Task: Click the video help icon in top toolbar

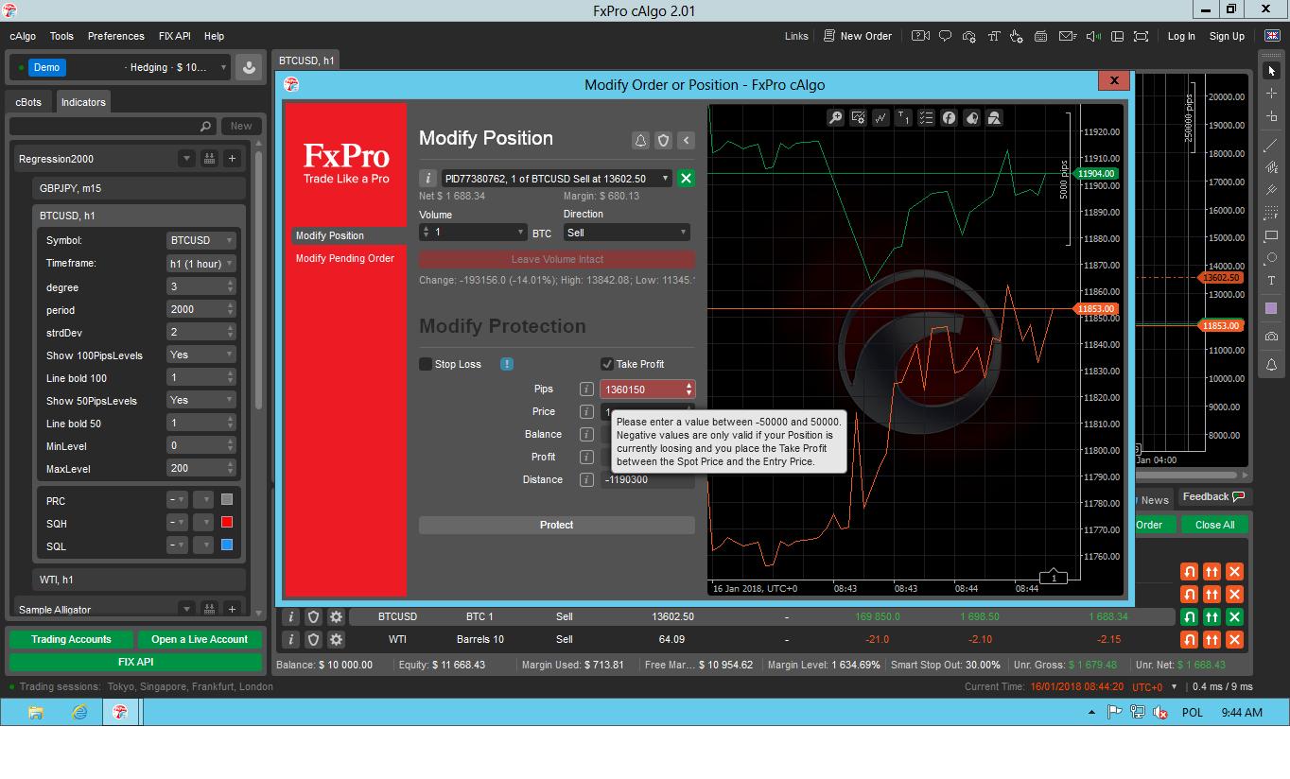Action: [x=920, y=36]
